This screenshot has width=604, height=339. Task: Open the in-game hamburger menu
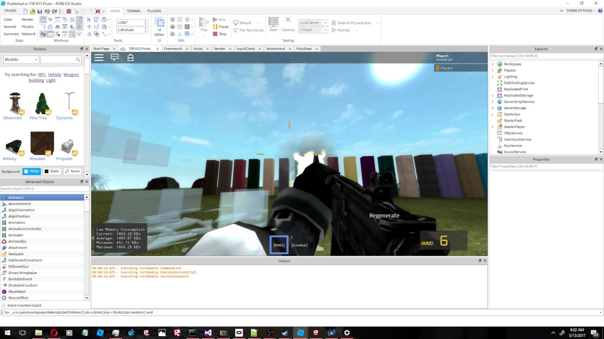tap(99, 57)
